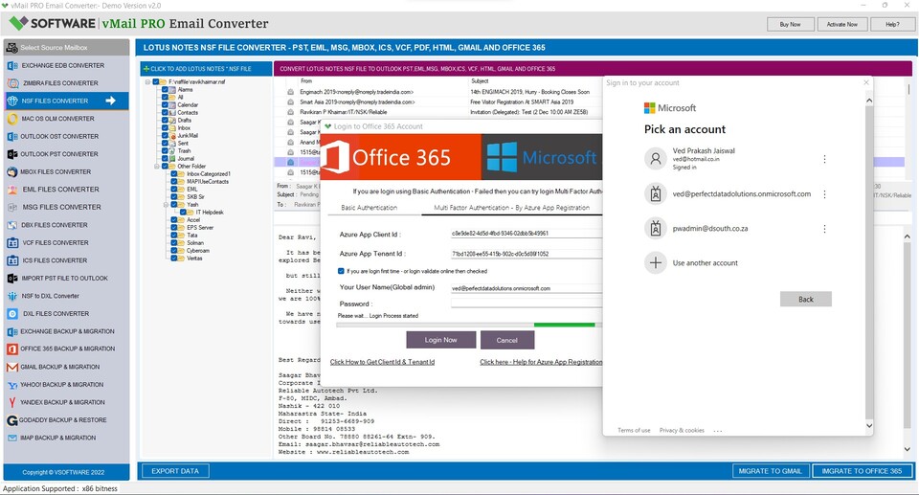Open Help for Azure App Registration link

tap(540, 363)
